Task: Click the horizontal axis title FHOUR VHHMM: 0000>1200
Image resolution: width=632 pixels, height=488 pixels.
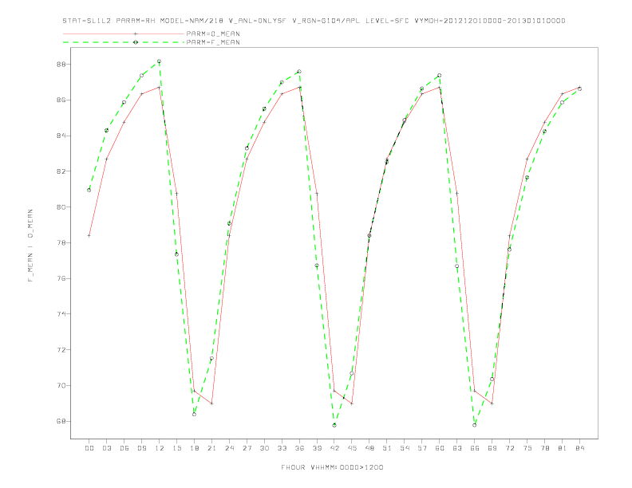Action: pyautogui.click(x=332, y=467)
